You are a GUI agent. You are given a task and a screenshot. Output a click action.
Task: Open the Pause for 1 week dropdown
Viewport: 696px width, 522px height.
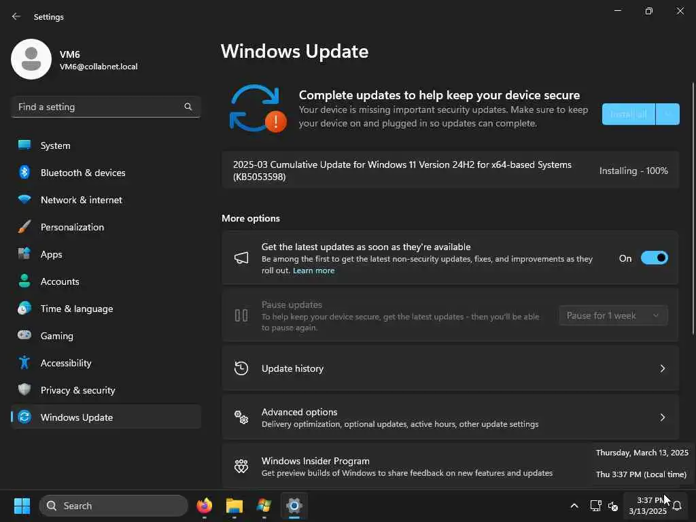[x=614, y=315]
